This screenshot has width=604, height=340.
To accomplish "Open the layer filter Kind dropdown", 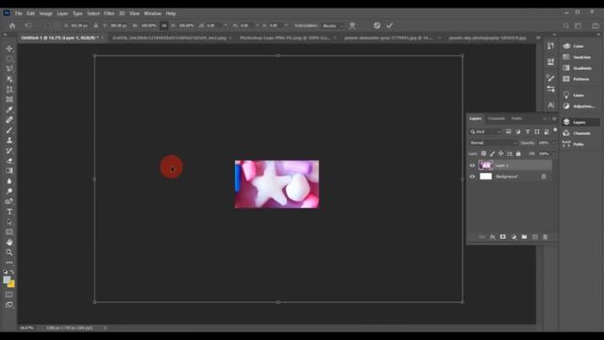I will click(x=485, y=132).
